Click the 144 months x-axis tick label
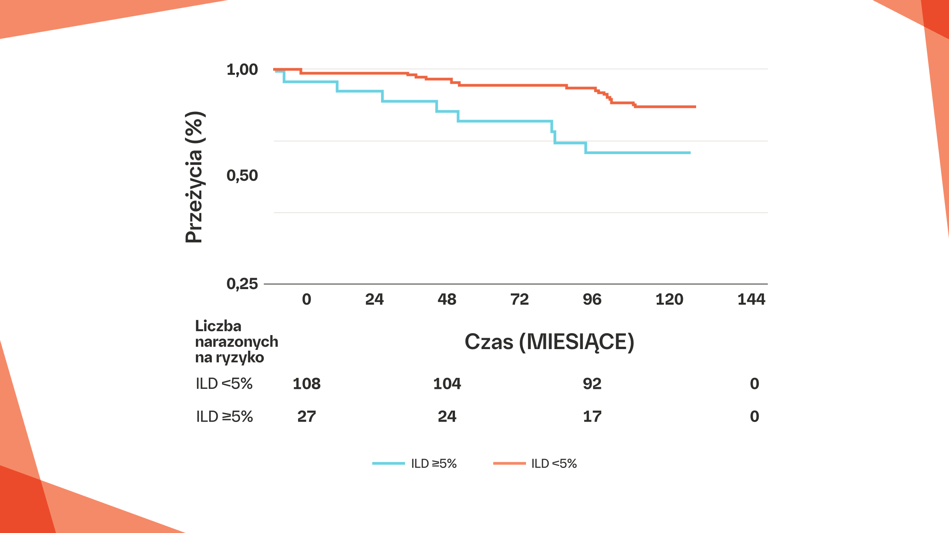Screen dimensions: 949x533 coord(751,299)
